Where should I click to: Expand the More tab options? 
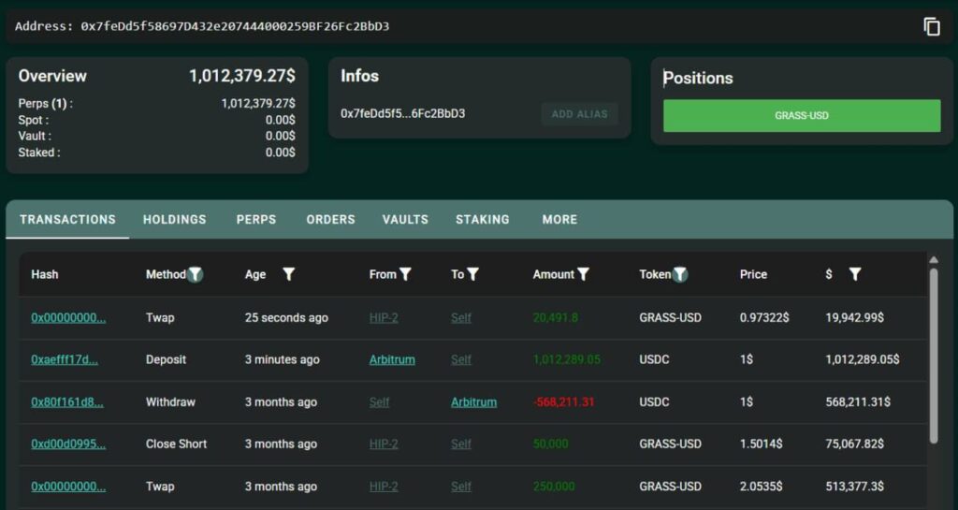tap(559, 219)
